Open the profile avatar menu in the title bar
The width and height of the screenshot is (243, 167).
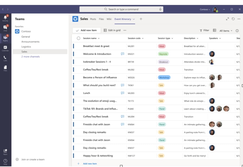(215, 9)
